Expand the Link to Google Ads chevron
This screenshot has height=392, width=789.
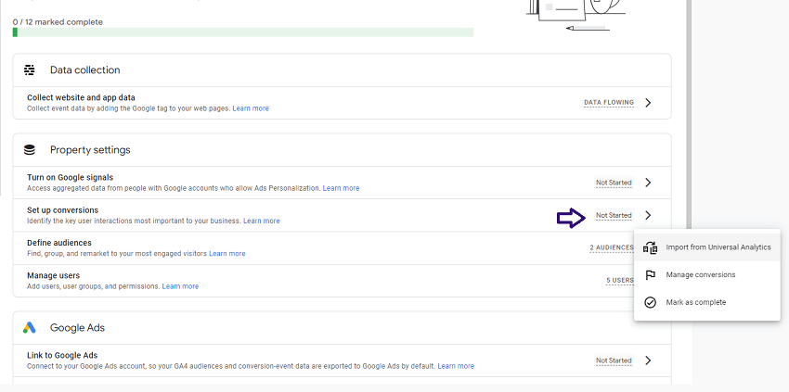648,360
